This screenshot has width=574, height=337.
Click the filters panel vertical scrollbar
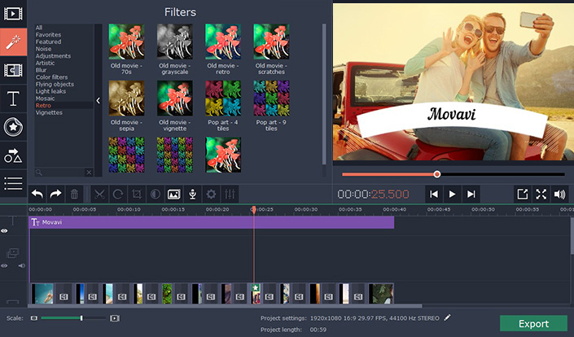click(324, 94)
